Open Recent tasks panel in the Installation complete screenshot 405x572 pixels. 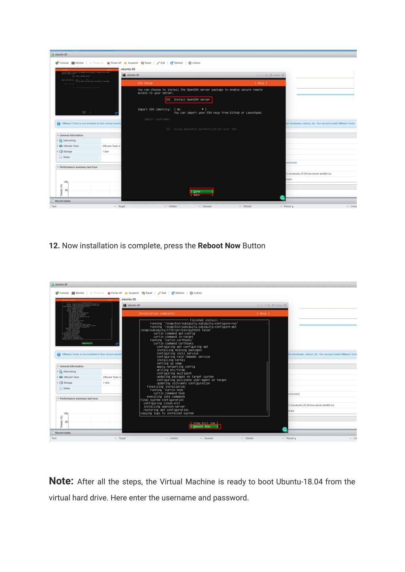click(61, 433)
